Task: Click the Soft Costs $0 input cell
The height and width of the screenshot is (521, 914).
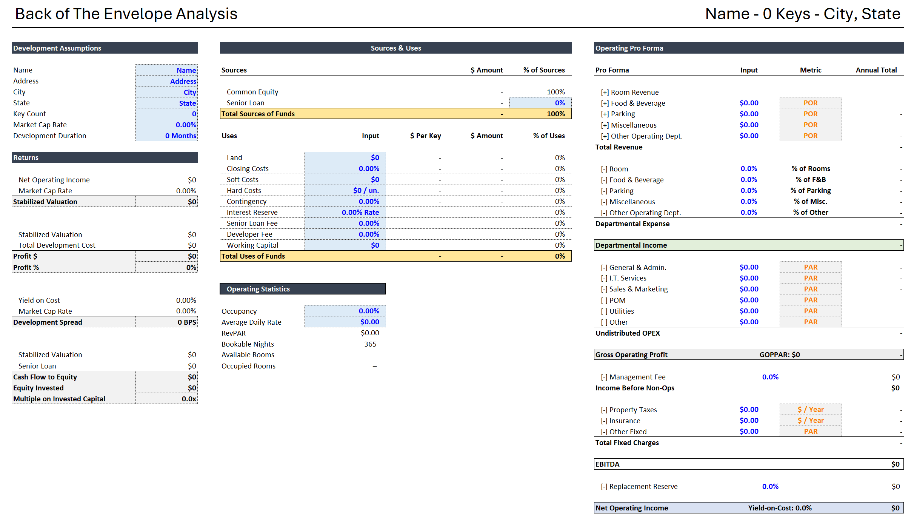Action: click(x=345, y=180)
